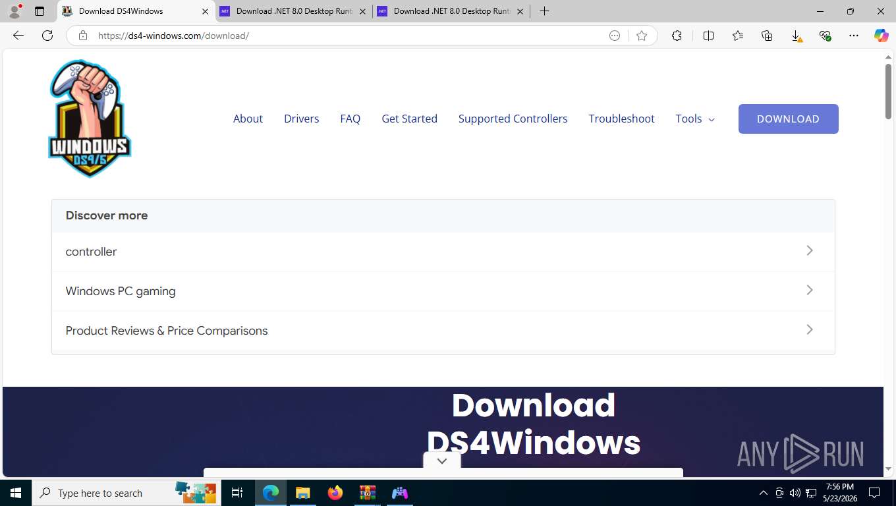This screenshot has height=506, width=896.
Task: Toggle split screen view
Action: click(x=709, y=36)
